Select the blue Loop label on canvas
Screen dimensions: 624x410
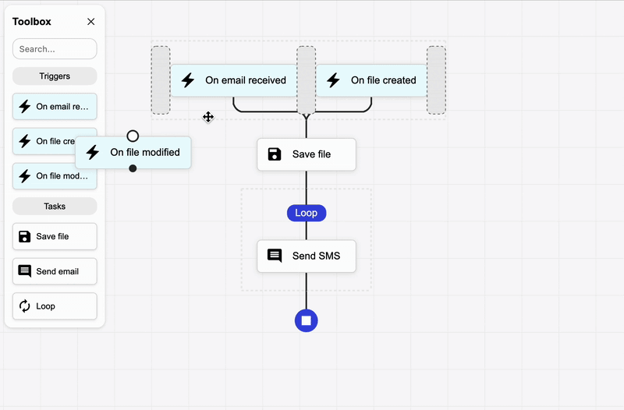[x=307, y=213]
